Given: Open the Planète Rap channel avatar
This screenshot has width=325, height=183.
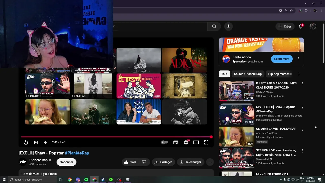Looking at the screenshot, I should click(23, 162).
